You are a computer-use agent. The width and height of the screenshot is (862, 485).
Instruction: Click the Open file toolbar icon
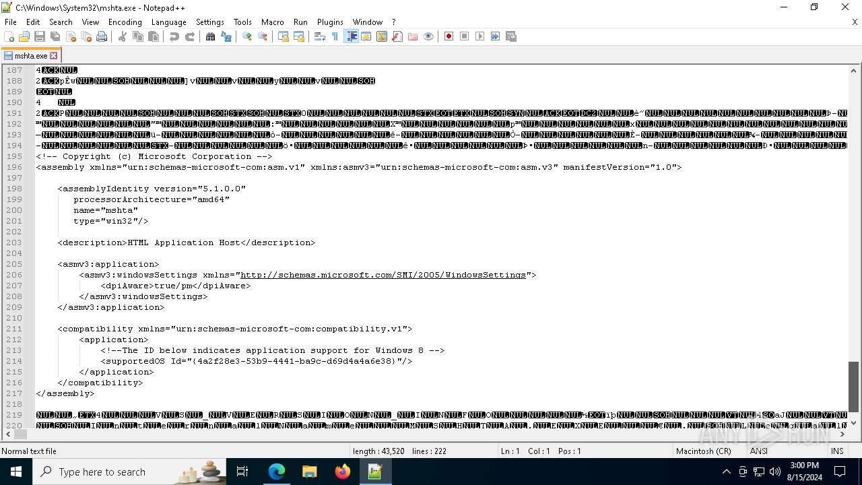24,36
